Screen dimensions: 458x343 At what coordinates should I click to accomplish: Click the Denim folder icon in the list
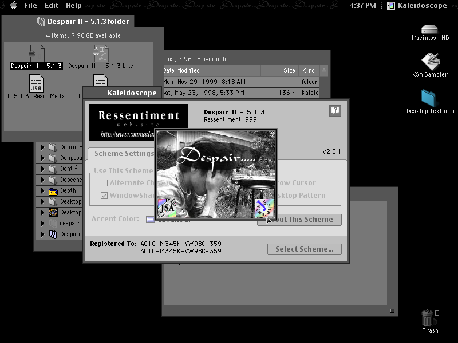[x=53, y=147]
